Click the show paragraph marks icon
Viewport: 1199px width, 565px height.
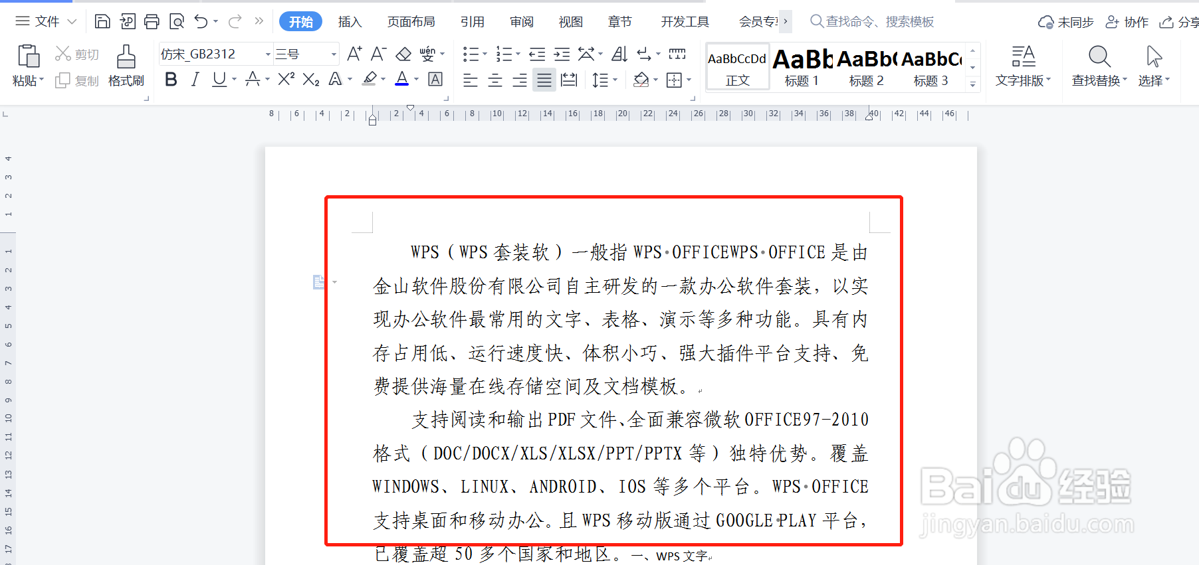pos(644,54)
